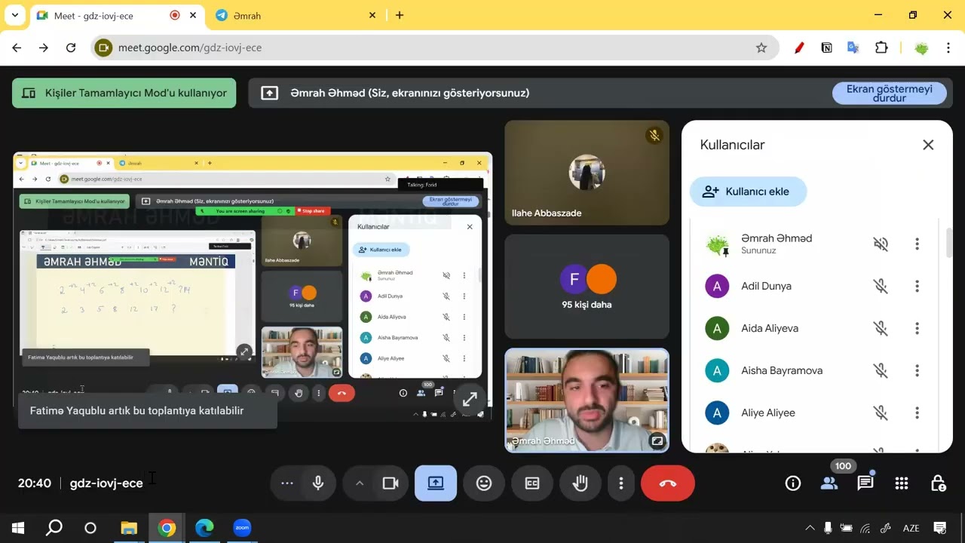Click the browser back arrow
This screenshot has width=965, height=543.
pyautogui.click(x=17, y=48)
